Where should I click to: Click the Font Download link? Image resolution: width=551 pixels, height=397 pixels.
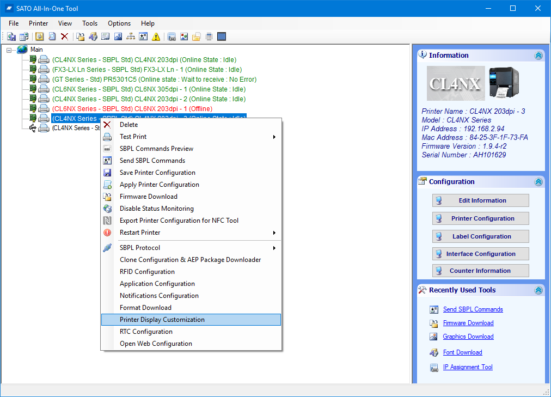463,352
